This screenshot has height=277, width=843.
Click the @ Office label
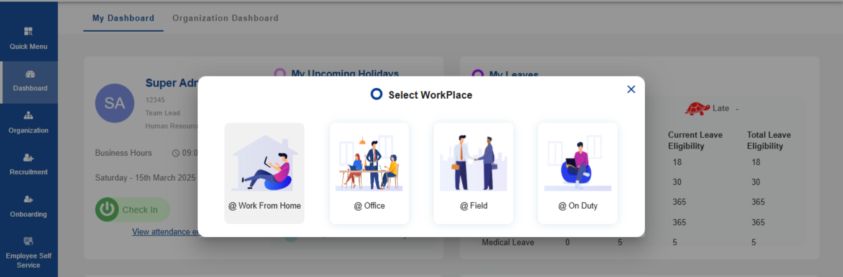(x=369, y=206)
